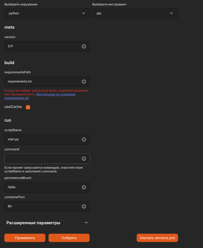The width and height of the screenshot is (203, 248).
Task: Click the Применить button
Action: click(25, 238)
